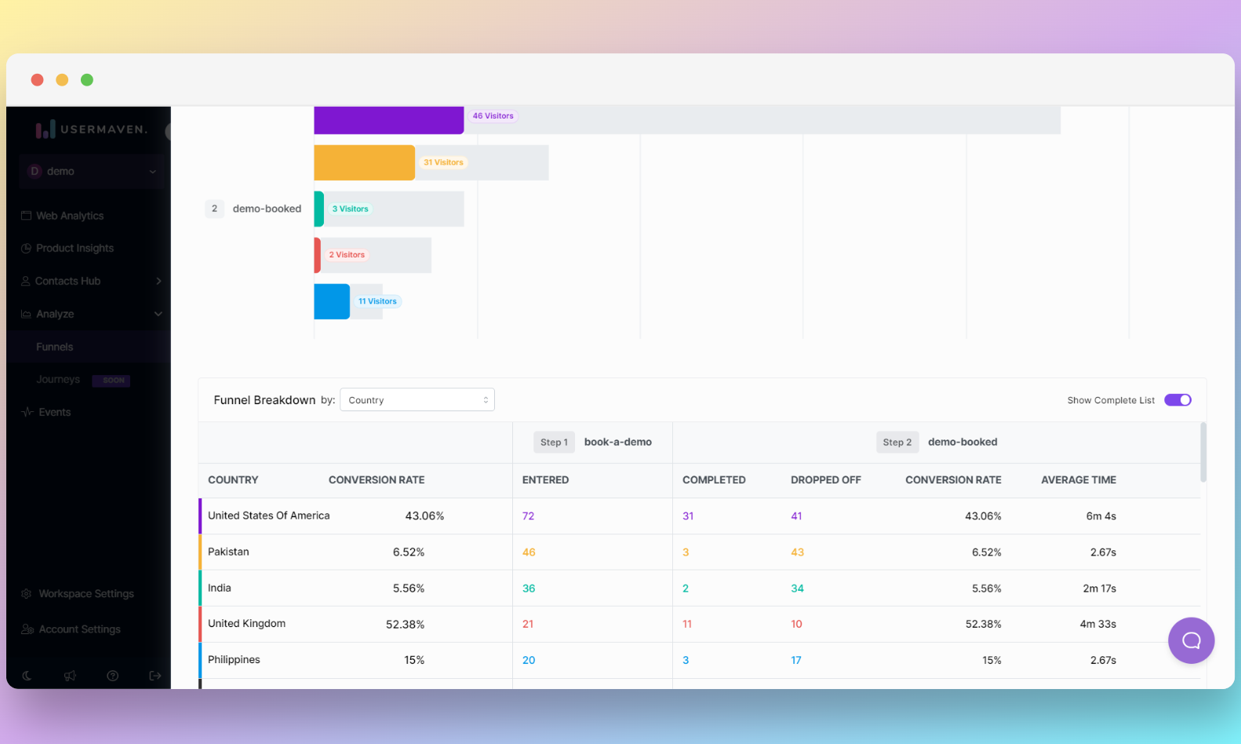Expand the Contacts Hub submenu
Viewport: 1241px width, 744px height.
click(x=158, y=281)
